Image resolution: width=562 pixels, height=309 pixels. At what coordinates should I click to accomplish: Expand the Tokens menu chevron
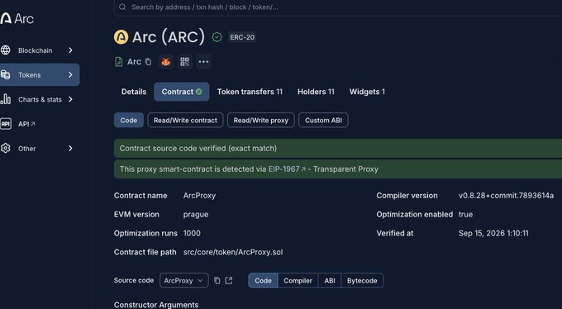coord(70,75)
